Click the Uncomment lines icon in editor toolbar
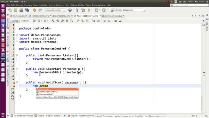209x118 pixels. (x=120, y=21)
